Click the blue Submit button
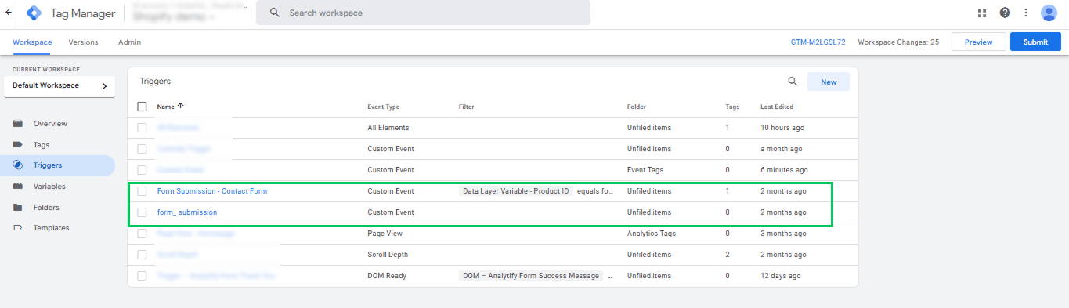The width and height of the screenshot is (1069, 308). tap(1035, 42)
